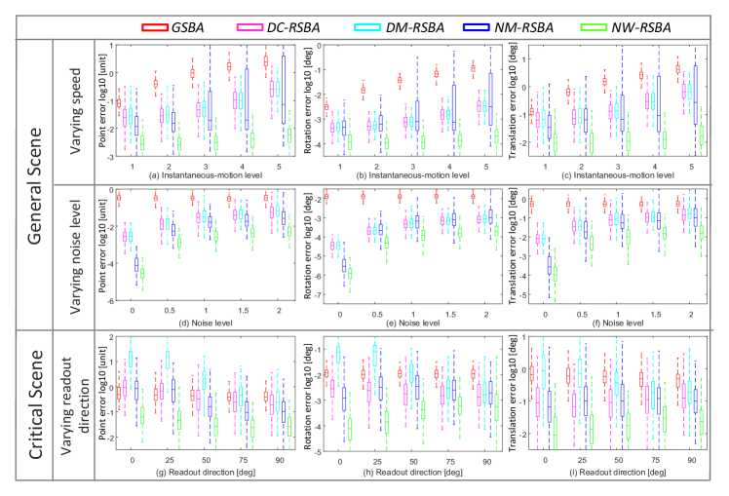This screenshot has width=729, height=496.
Task: Click x-axis tick 4 in plot (c)
Action: 655,167
